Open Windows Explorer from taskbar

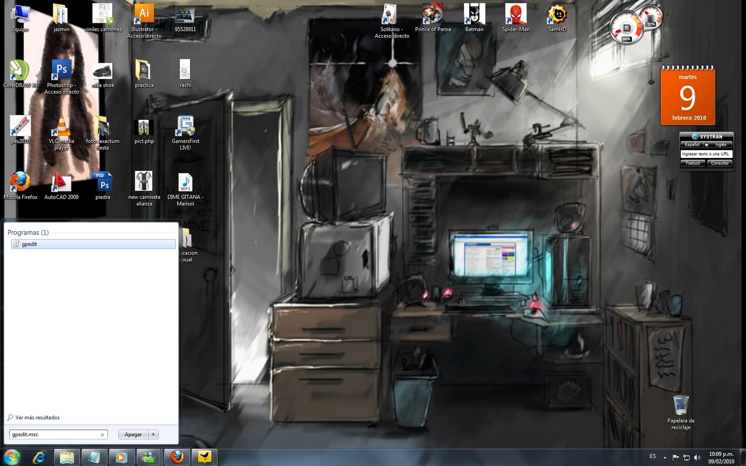click(67, 457)
